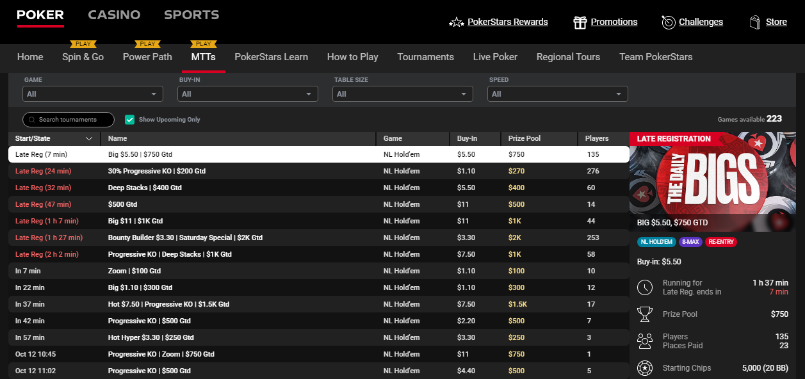Image resolution: width=805 pixels, height=379 pixels.
Task: Click the NL HOLD'EM tag badge
Action: click(656, 242)
